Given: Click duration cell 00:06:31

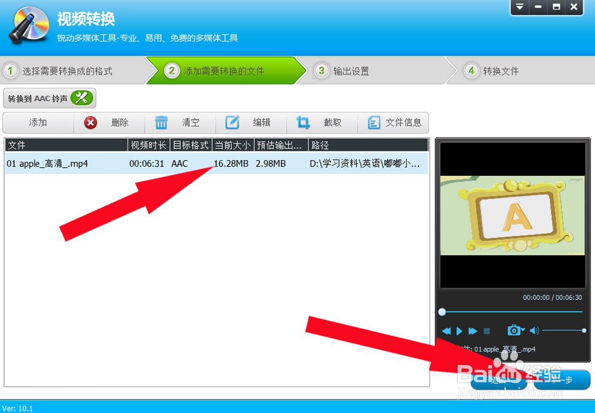Looking at the screenshot, I should tap(147, 164).
